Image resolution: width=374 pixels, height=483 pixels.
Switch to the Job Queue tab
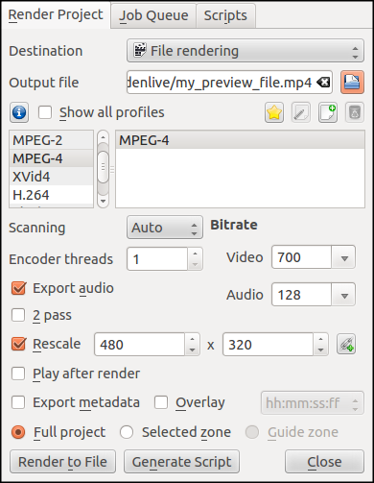point(153,15)
